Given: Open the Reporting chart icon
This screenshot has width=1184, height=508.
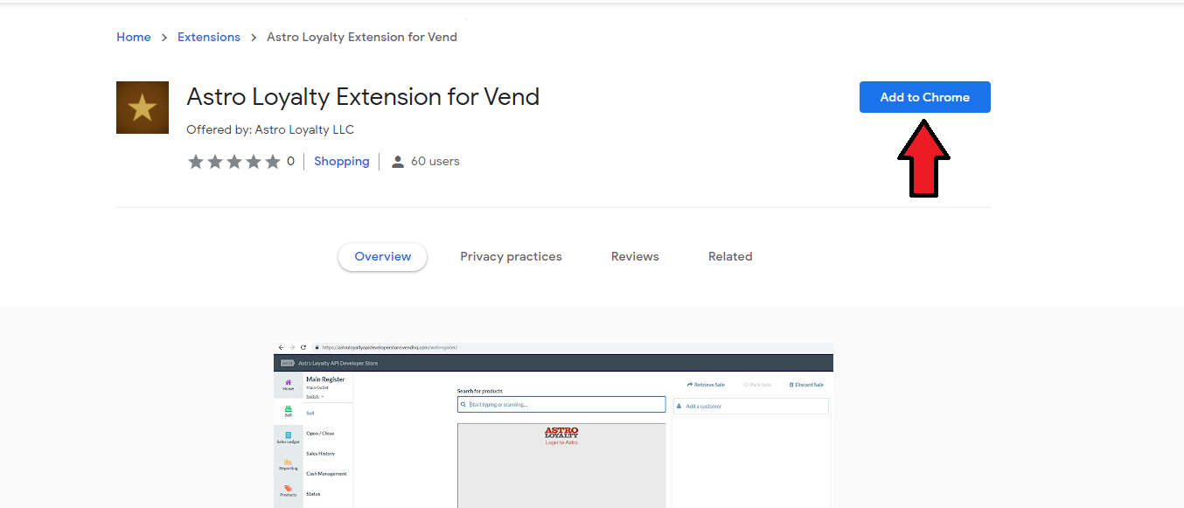Looking at the screenshot, I should pyautogui.click(x=288, y=463).
